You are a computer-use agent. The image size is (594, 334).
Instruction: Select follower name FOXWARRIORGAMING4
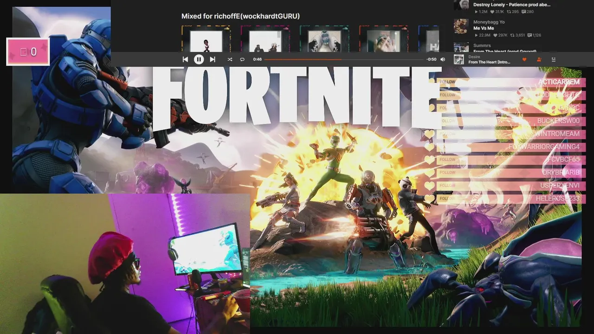click(x=544, y=147)
